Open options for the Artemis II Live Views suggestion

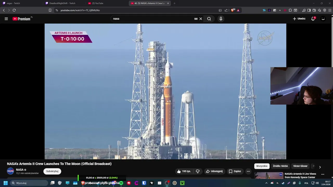(x=323, y=174)
